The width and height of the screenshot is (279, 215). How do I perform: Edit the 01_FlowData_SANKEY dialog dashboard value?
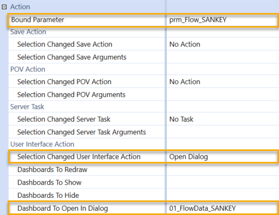tap(222, 208)
